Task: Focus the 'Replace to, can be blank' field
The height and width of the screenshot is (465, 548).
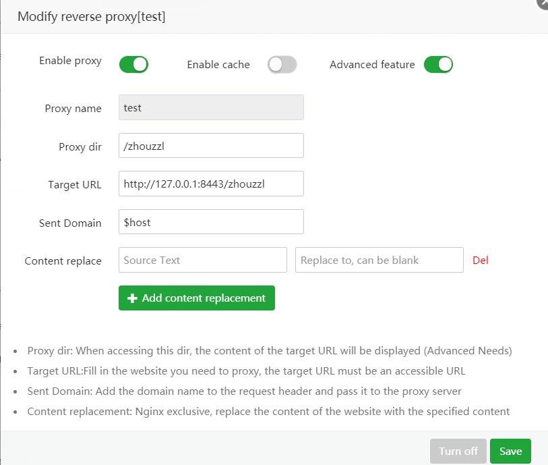Action: click(x=379, y=260)
